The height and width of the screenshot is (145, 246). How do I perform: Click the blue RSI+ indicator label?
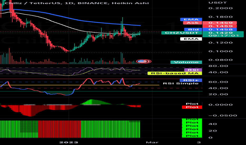pyautogui.click(x=191, y=80)
